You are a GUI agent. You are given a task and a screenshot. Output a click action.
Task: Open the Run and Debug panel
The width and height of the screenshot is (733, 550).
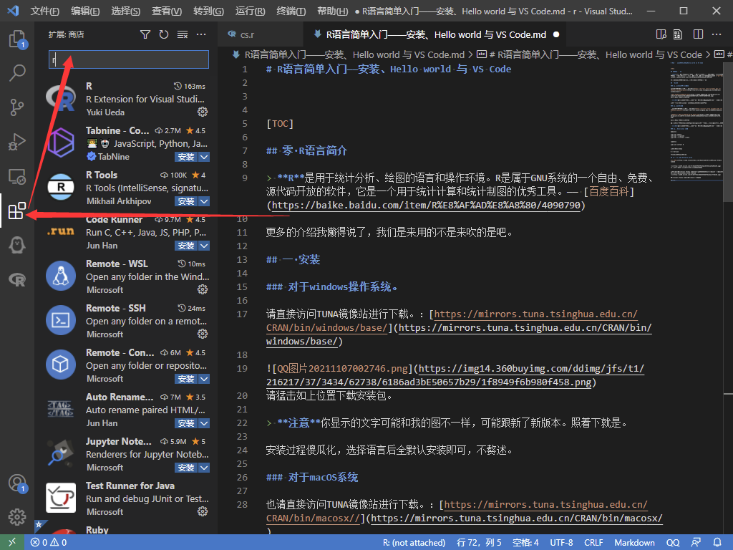click(x=18, y=141)
